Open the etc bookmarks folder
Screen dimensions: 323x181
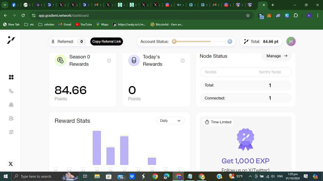(x=29, y=24)
